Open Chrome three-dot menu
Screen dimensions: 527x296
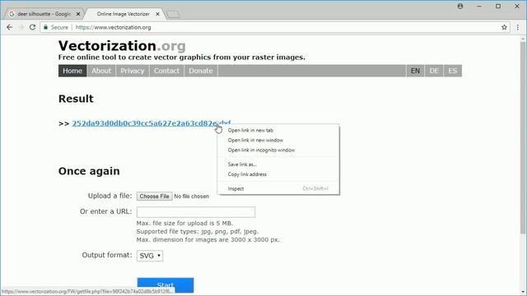[x=518, y=27]
